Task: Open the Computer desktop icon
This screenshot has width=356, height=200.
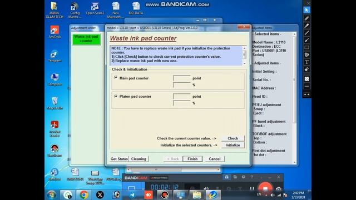Action: click(55, 79)
